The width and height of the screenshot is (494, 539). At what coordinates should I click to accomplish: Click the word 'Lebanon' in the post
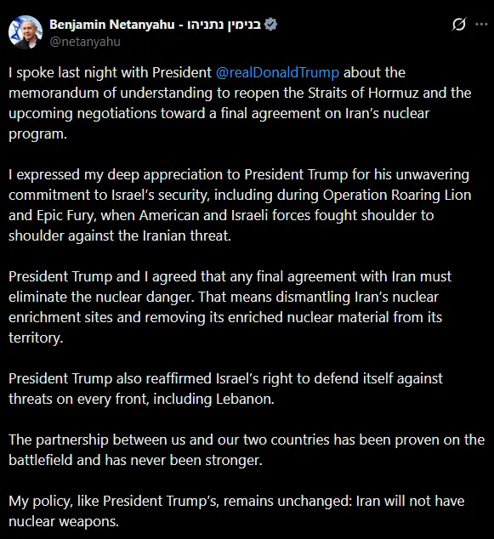(245, 399)
